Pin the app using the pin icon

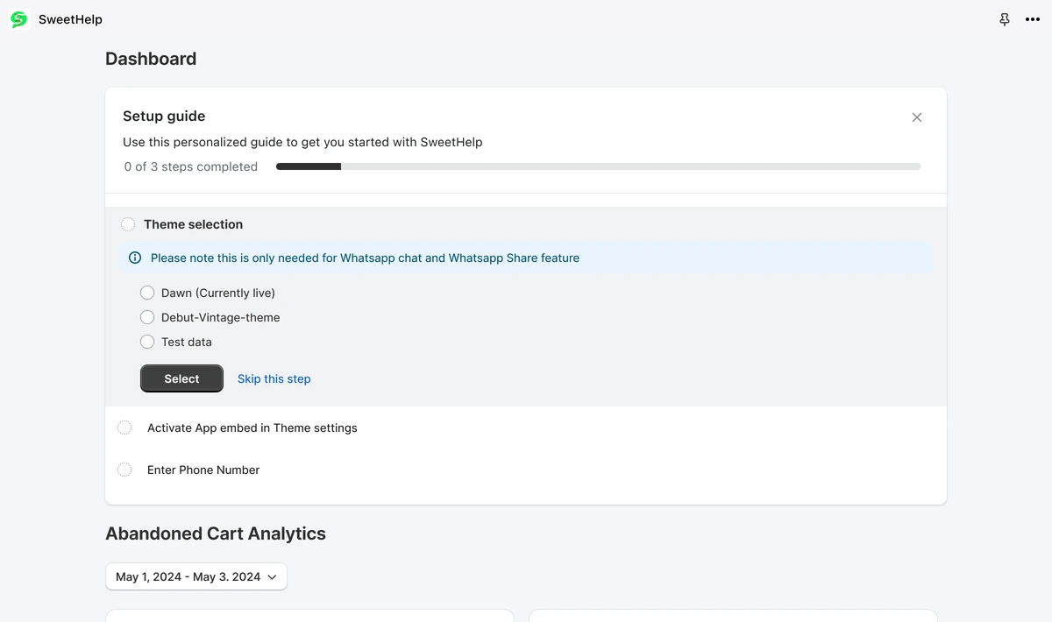[1005, 19]
